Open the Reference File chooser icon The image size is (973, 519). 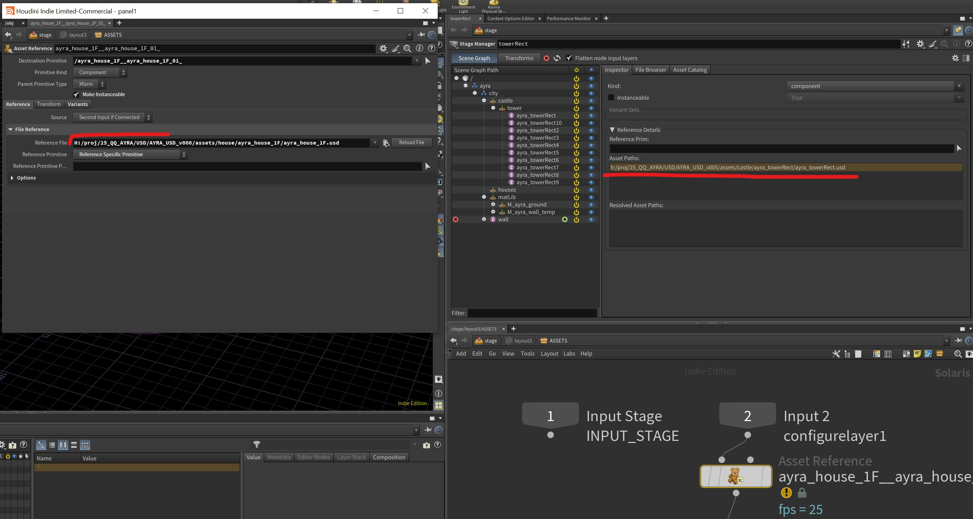(386, 143)
